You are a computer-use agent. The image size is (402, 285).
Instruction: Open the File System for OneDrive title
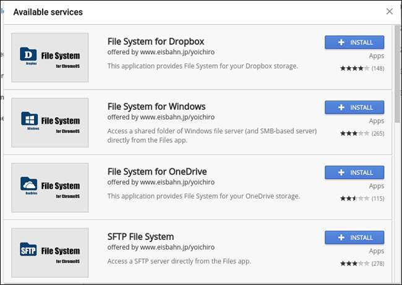pos(156,171)
